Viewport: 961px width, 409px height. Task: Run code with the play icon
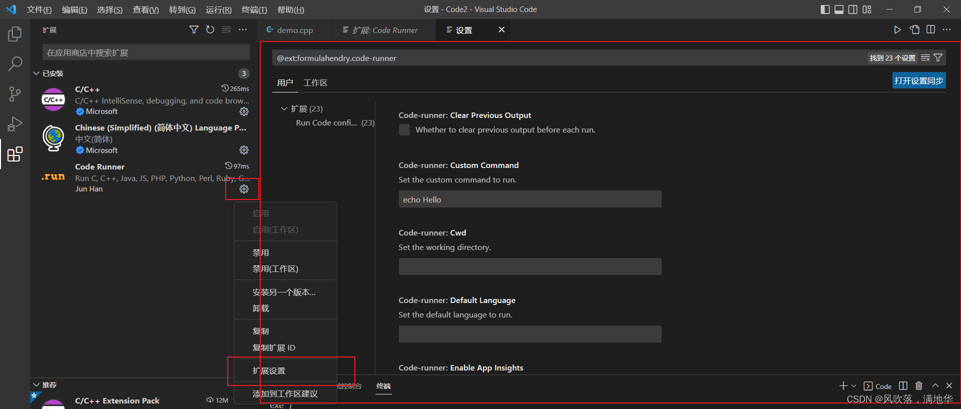[x=897, y=30]
